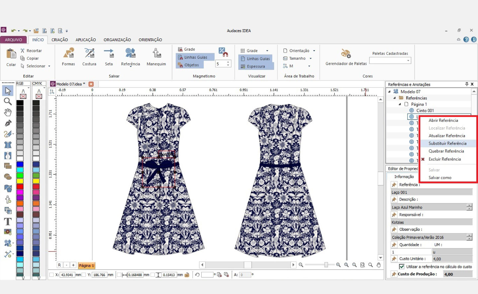This screenshot has height=294, width=478.
Task: Collapse the Página 1 tree node
Action: [400, 104]
